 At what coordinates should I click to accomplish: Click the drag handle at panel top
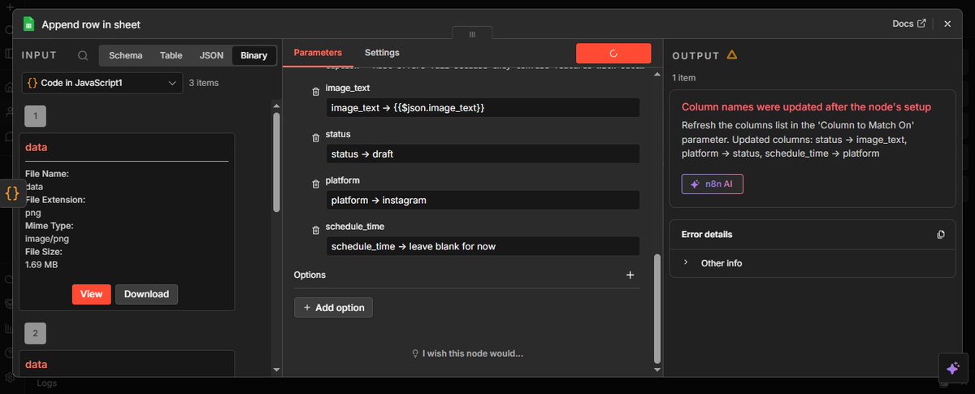click(472, 34)
